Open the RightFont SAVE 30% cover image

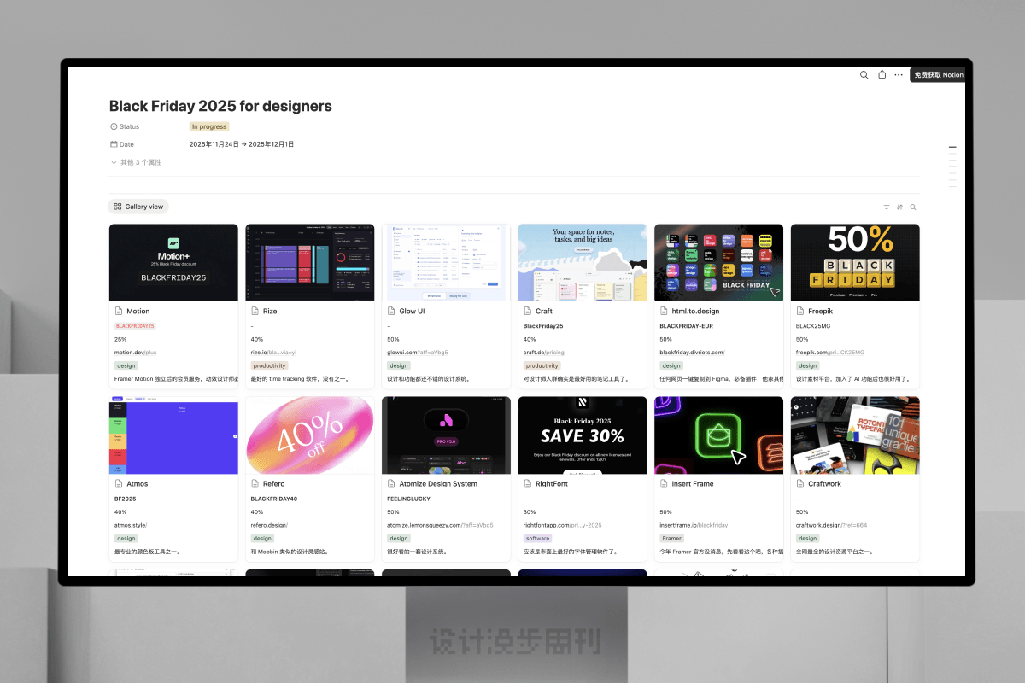point(583,435)
